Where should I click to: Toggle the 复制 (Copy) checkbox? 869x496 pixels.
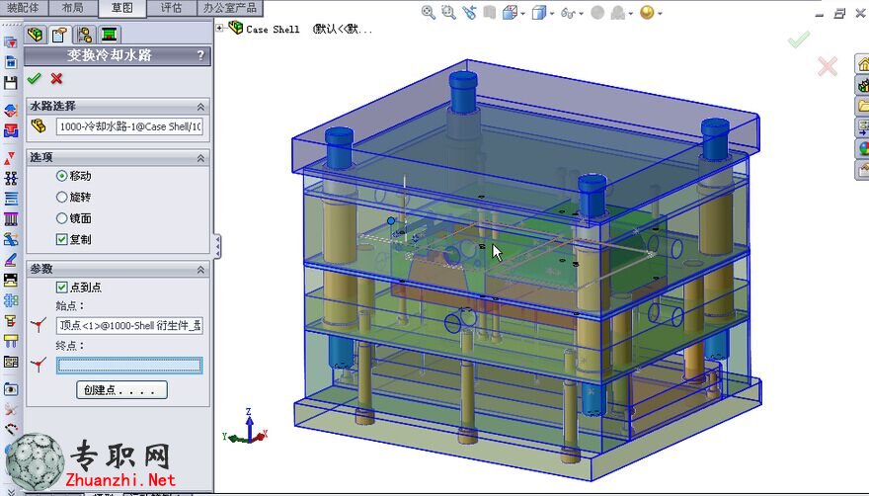(62, 240)
